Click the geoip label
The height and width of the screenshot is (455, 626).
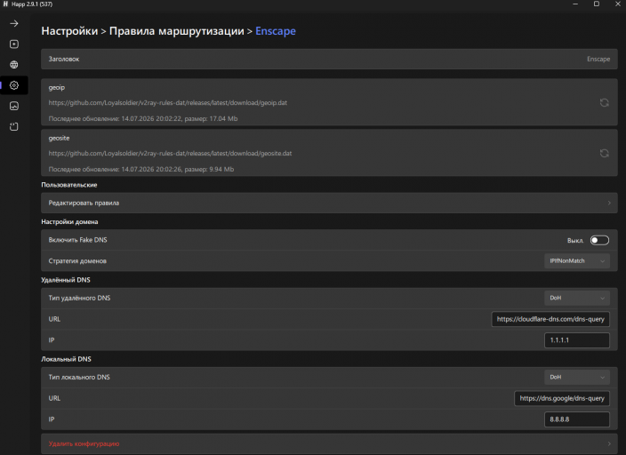pos(57,87)
